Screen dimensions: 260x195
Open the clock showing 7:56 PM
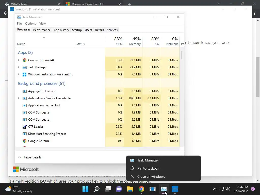(241, 189)
